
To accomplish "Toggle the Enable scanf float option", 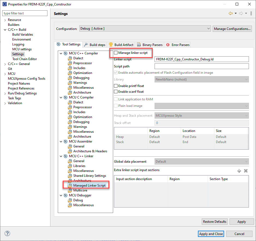I will pyautogui.click(x=116, y=92).
